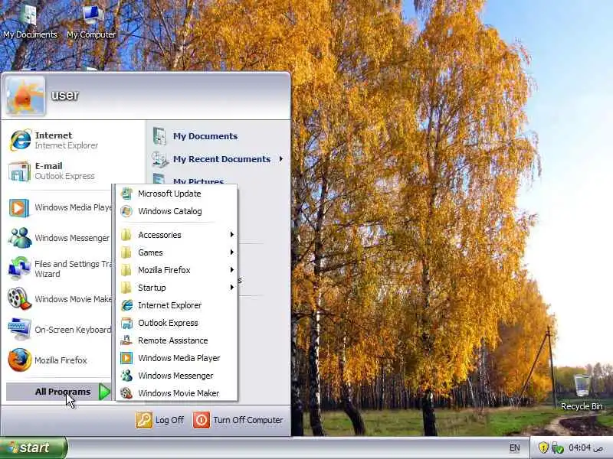613x459 pixels.
Task: Open My Documents link in Start menu
Action: pos(205,136)
